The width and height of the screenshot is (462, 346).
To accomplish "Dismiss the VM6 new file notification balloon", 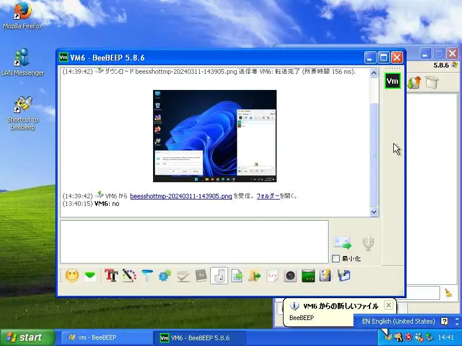I will click(389, 306).
